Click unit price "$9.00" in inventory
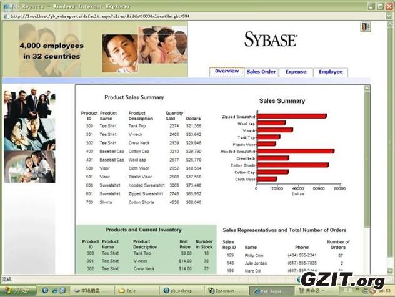The image size is (395, 297). (x=186, y=253)
